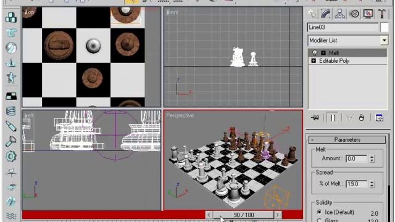Click the Melt Amount value field
The height and width of the screenshot is (222, 395).
tap(357, 159)
